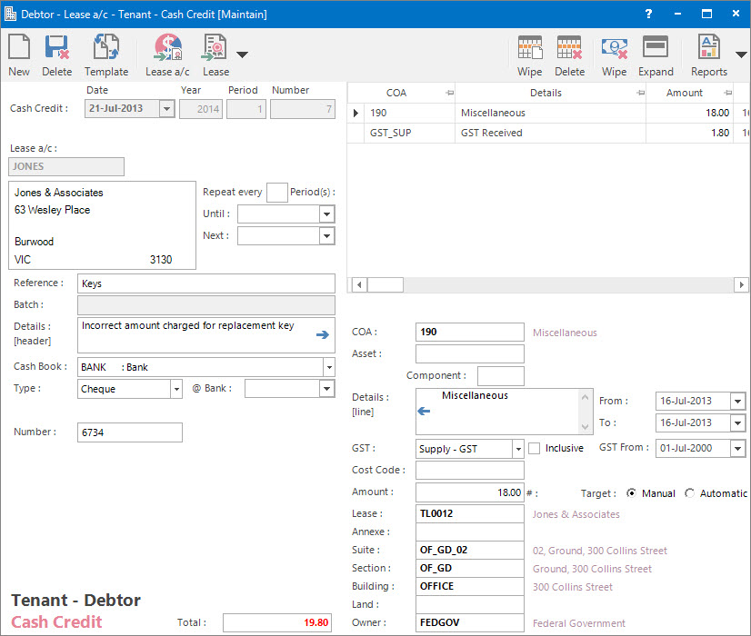Image resolution: width=751 pixels, height=636 pixels.
Task: Open the dropdown arrow after the Lease icon
Action: click(243, 55)
